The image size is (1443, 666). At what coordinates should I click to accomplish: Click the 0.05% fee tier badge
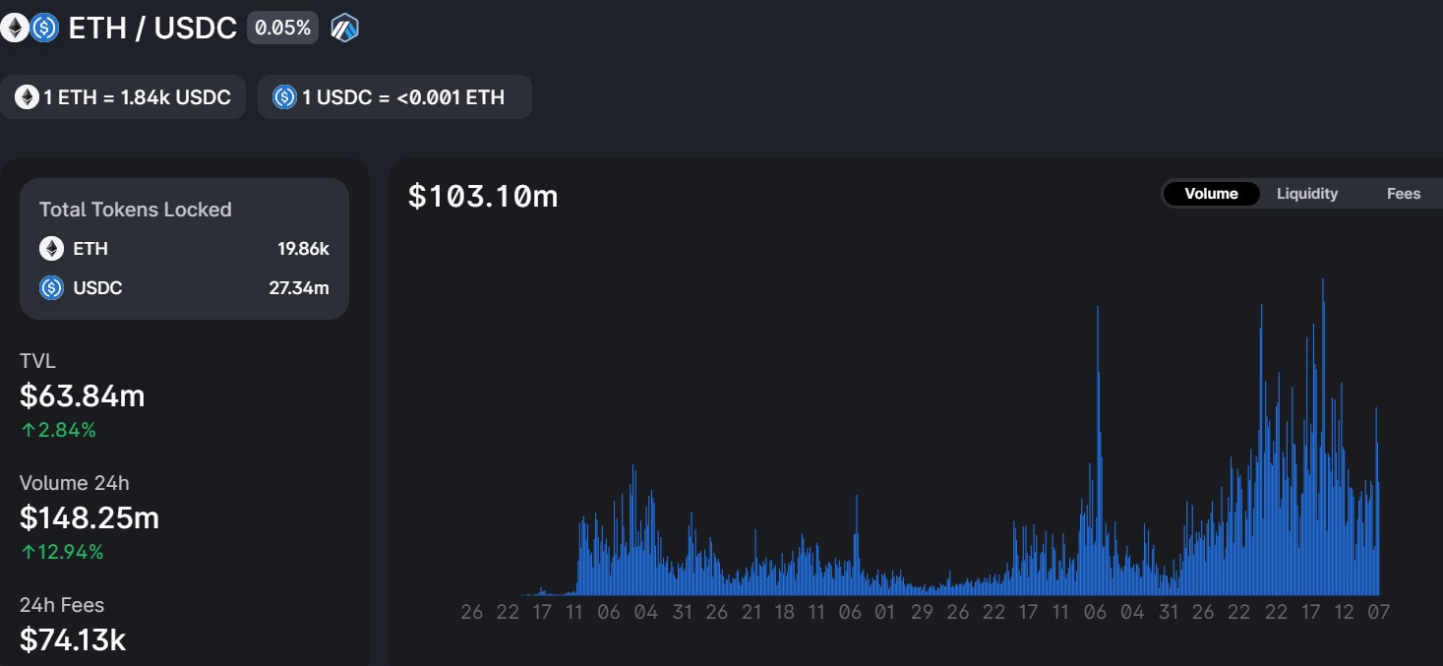click(x=283, y=28)
